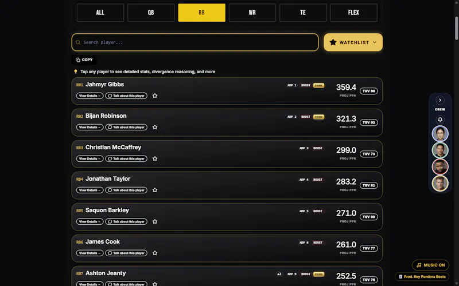Screen dimensions: 459x286
Task: Click the TSV 96 badge for Gibbs
Action: coord(368,91)
